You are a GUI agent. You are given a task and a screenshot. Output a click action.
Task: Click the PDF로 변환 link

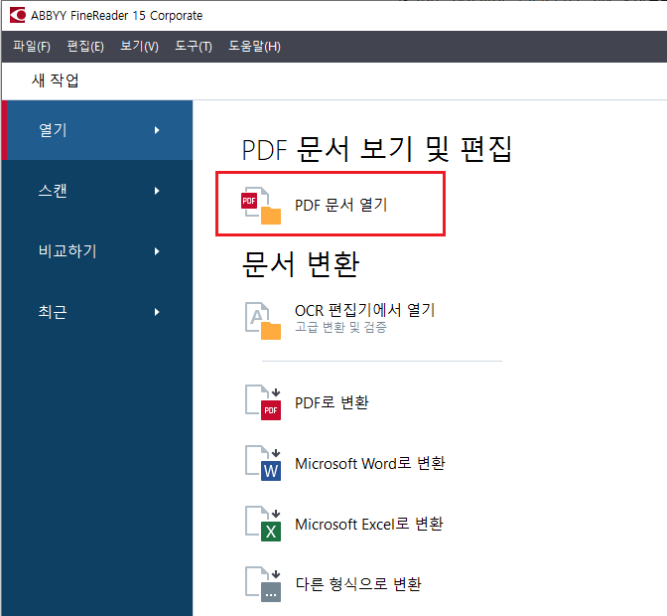click(x=332, y=402)
